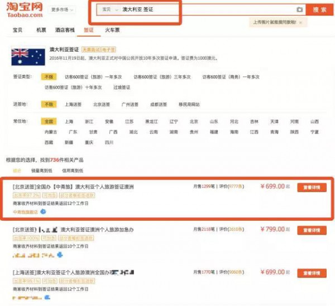
Task: Choose 上海送签 submission location
Action: coord(73,104)
